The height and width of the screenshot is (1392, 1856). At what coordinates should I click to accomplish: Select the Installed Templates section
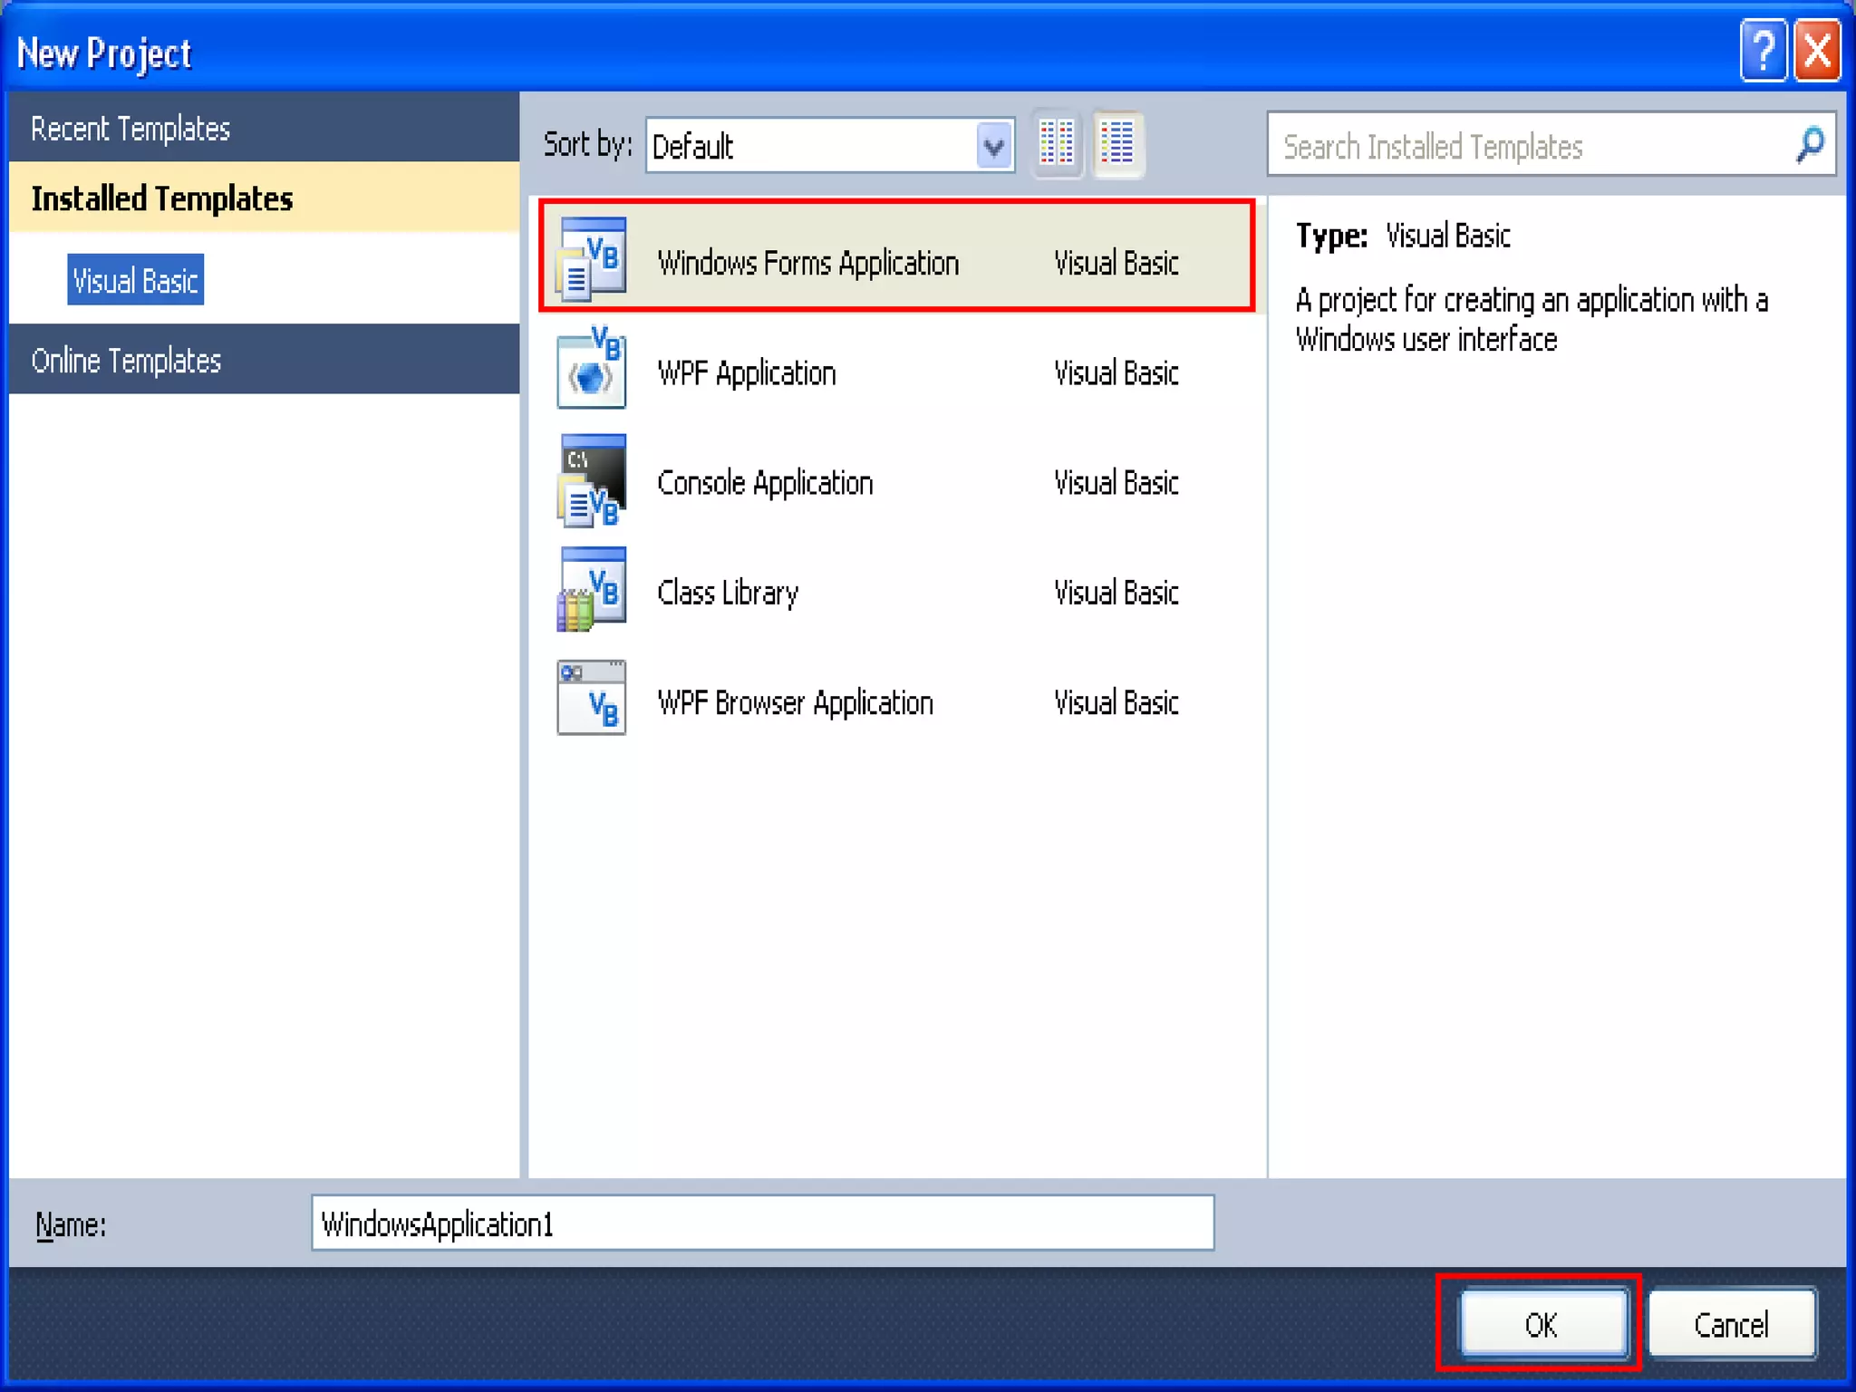click(162, 198)
